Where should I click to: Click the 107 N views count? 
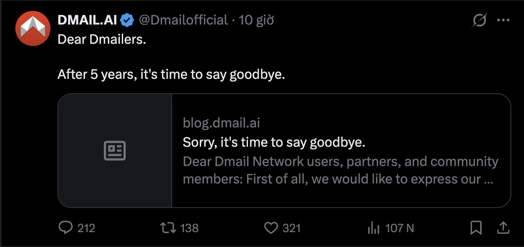click(400, 228)
